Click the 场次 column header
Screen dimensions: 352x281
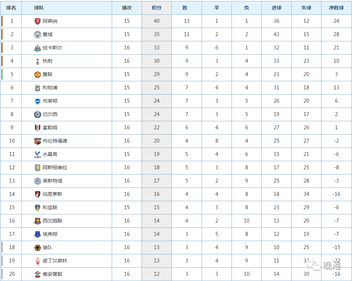[127, 8]
